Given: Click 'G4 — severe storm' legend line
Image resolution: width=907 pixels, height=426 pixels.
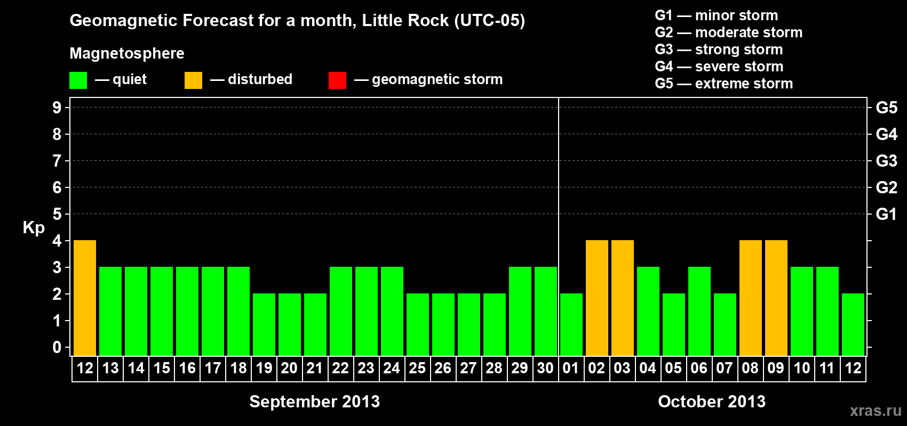Looking at the screenshot, I should pyautogui.click(x=719, y=67).
